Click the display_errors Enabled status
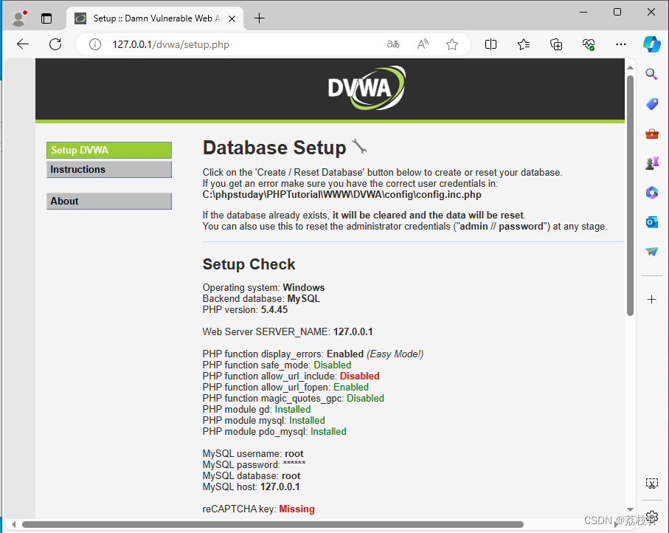Screen dimensions: 669x533 (344, 354)
